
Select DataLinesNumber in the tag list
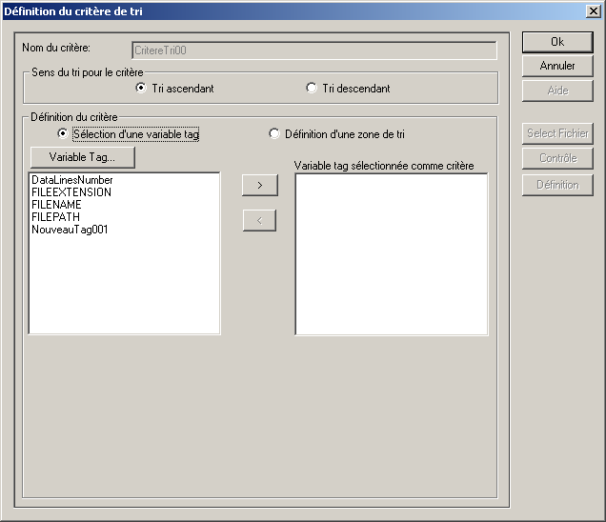(x=71, y=180)
